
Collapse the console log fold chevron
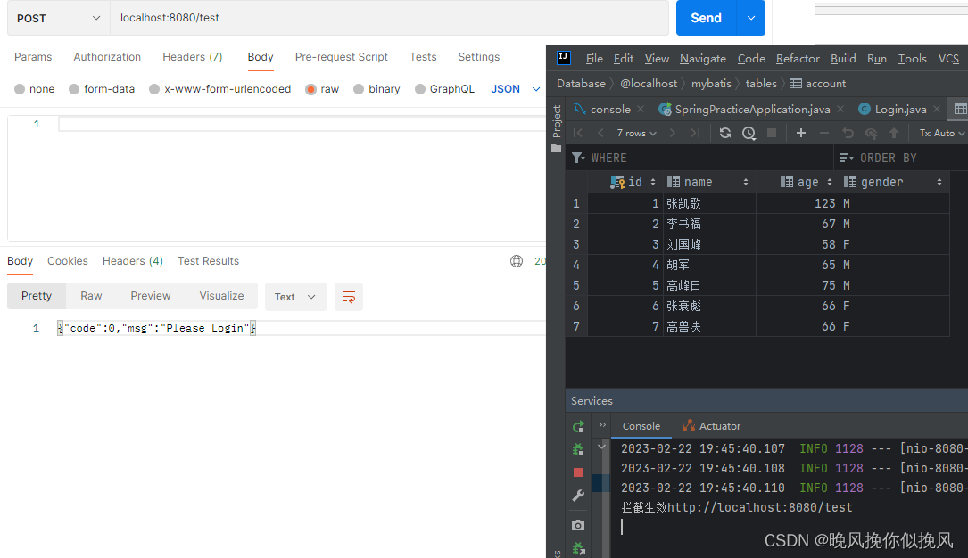tap(602, 447)
